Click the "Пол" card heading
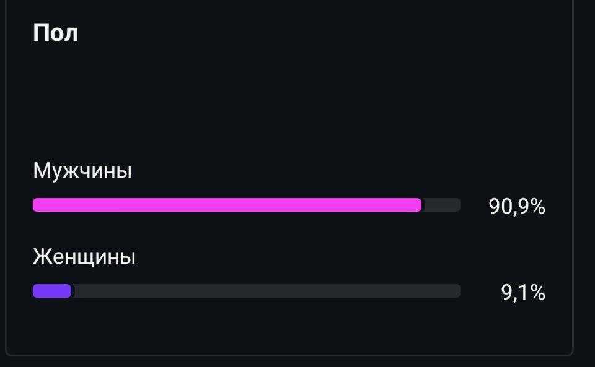Image resolution: width=595 pixels, height=367 pixels. (55, 33)
